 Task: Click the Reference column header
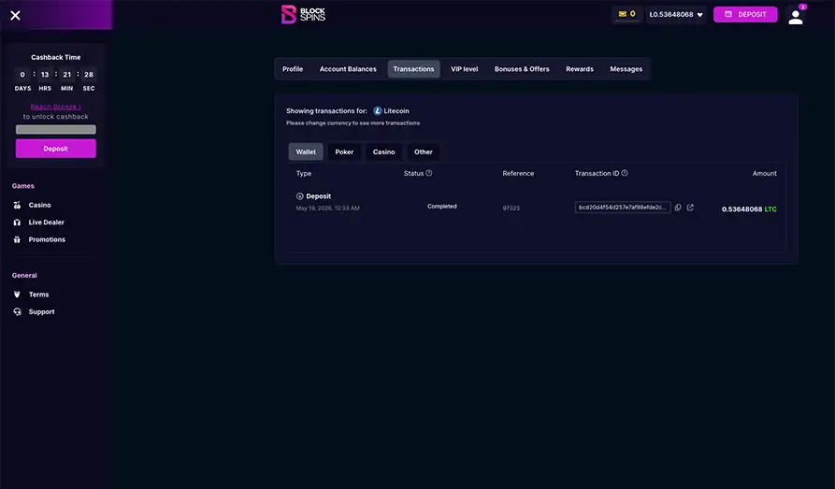click(518, 174)
